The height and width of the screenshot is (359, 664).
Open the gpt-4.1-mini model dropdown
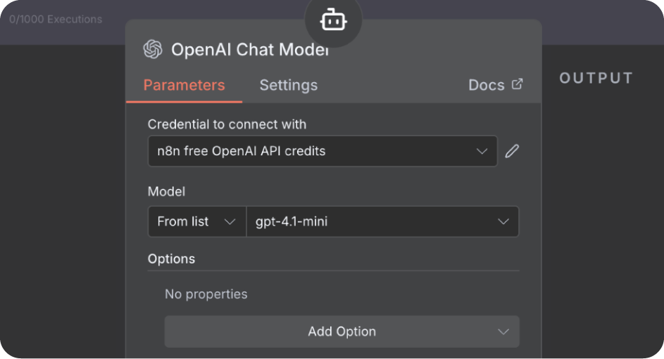click(382, 221)
